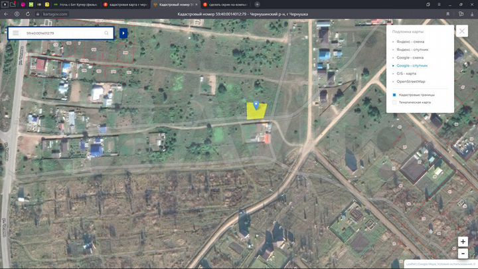Image resolution: width=478 pixels, height=269 pixels.
Task: Select the active Кадастровый номер tab
Action: pos(174,5)
